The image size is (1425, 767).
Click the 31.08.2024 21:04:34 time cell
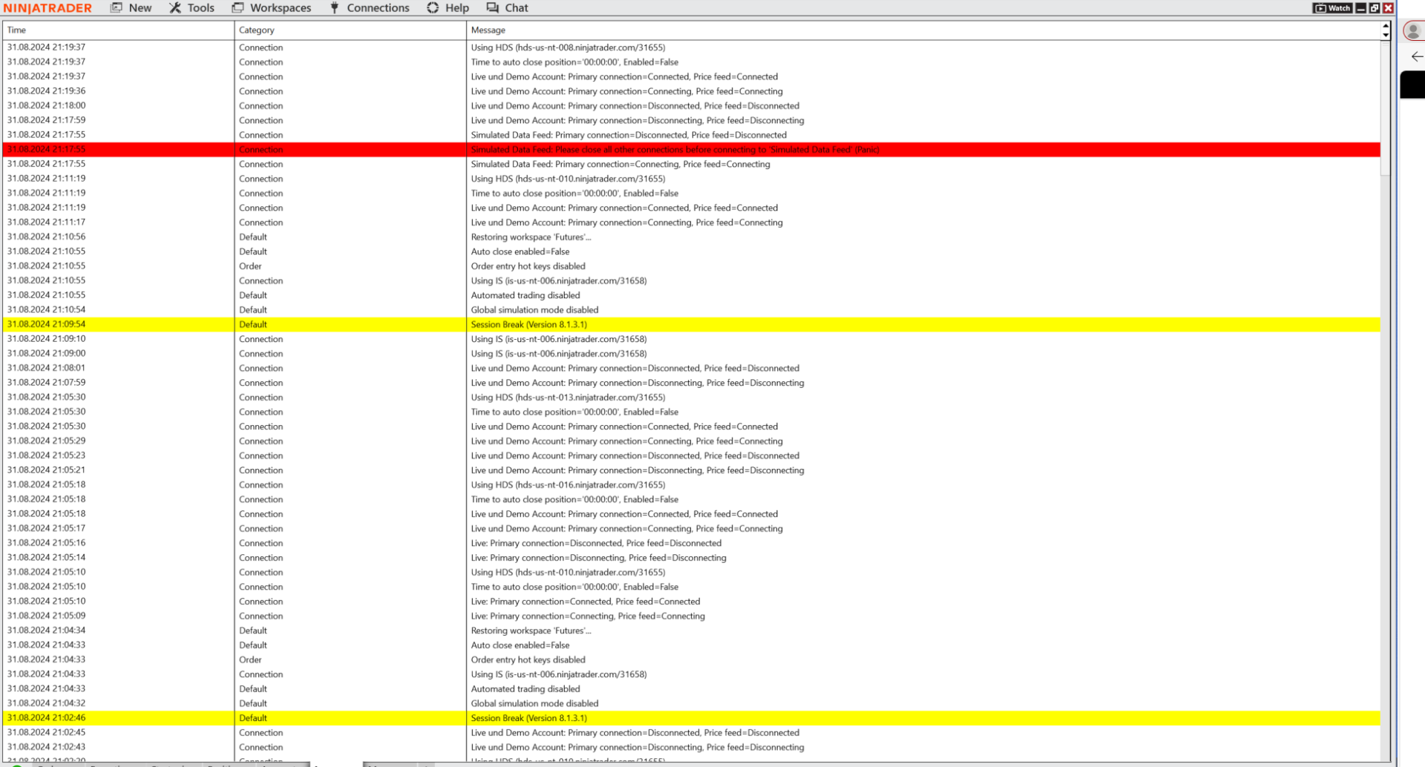46,631
